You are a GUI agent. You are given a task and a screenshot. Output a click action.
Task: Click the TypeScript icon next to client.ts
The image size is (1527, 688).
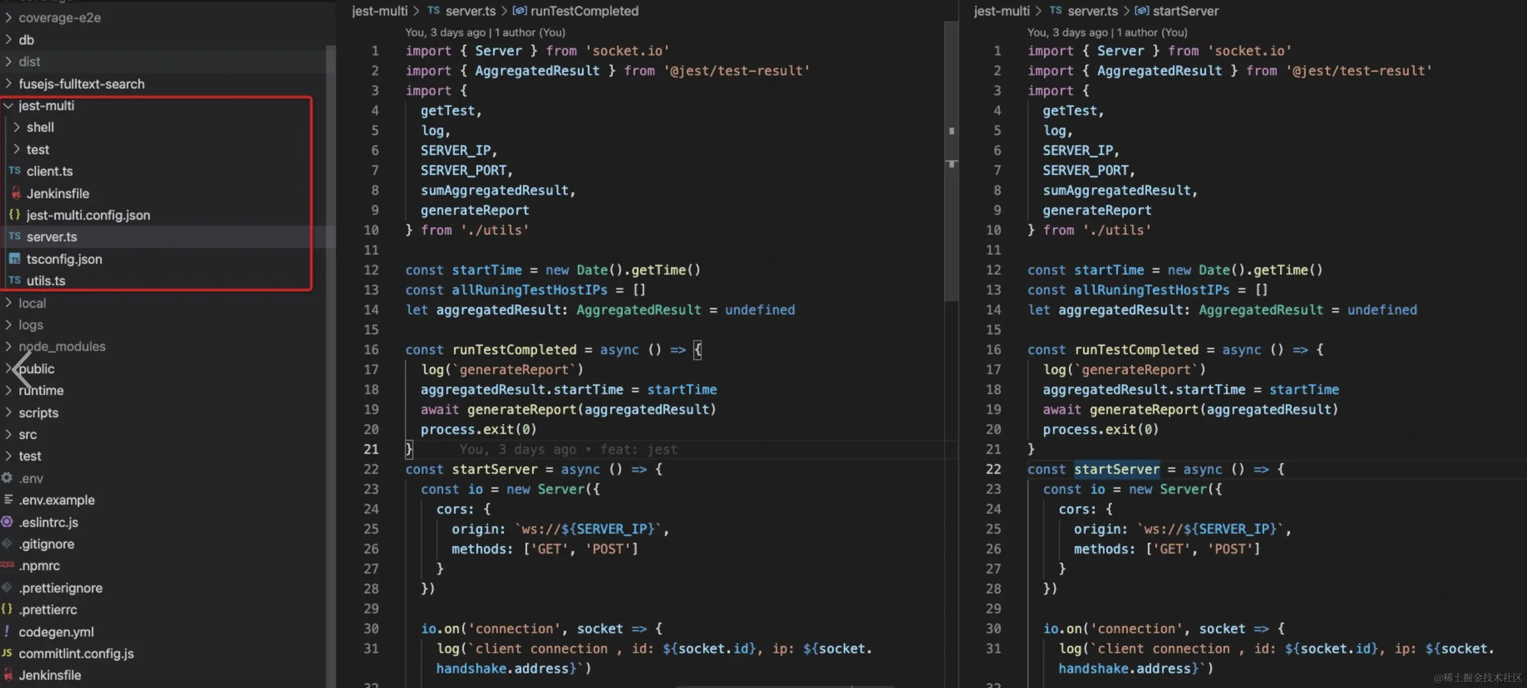pyautogui.click(x=15, y=171)
